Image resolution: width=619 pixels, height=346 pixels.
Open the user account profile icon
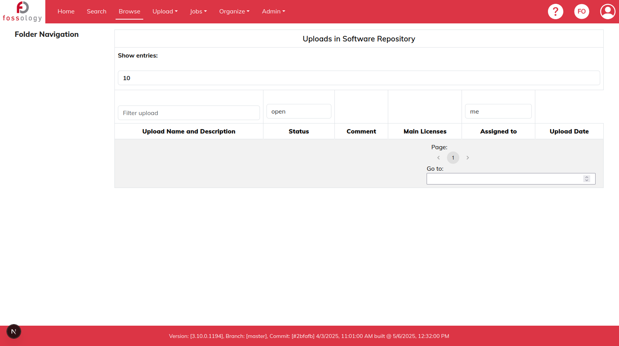607,12
